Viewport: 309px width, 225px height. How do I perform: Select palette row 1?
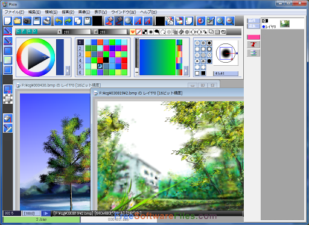[x=80, y=42]
